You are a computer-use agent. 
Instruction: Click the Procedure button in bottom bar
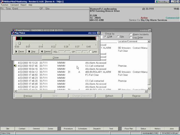(68, 129)
